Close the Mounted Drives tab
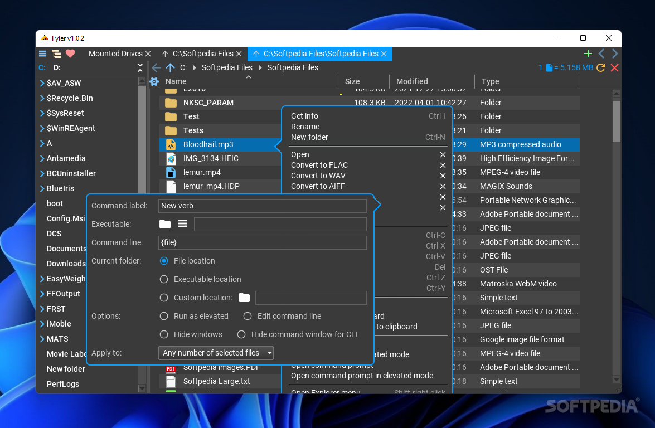 click(148, 54)
